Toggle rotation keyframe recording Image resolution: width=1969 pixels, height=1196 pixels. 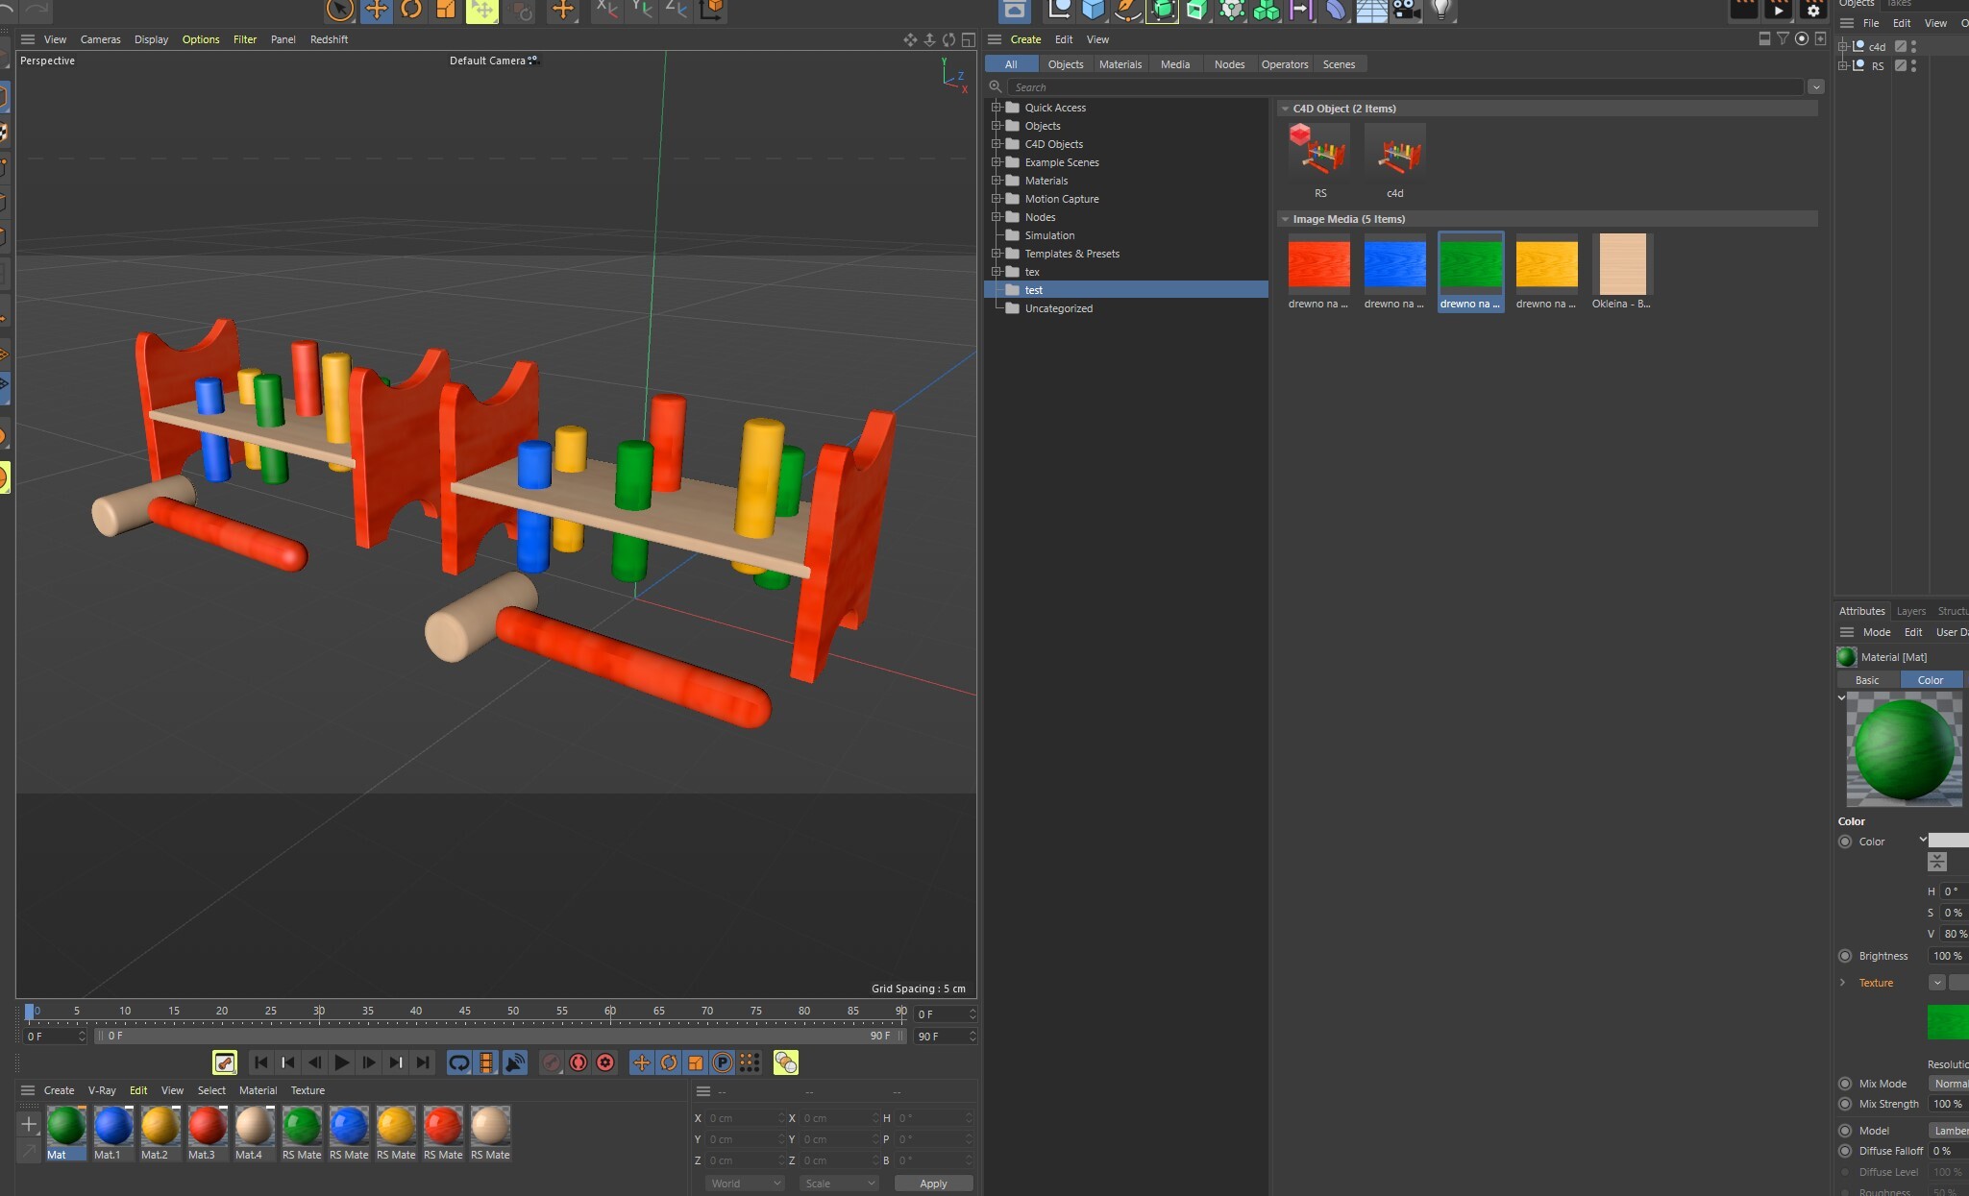(x=669, y=1062)
